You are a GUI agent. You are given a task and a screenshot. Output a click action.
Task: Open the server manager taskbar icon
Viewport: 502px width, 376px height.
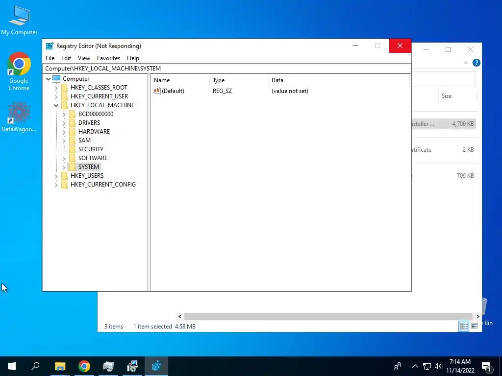pyautogui.click(x=108, y=366)
